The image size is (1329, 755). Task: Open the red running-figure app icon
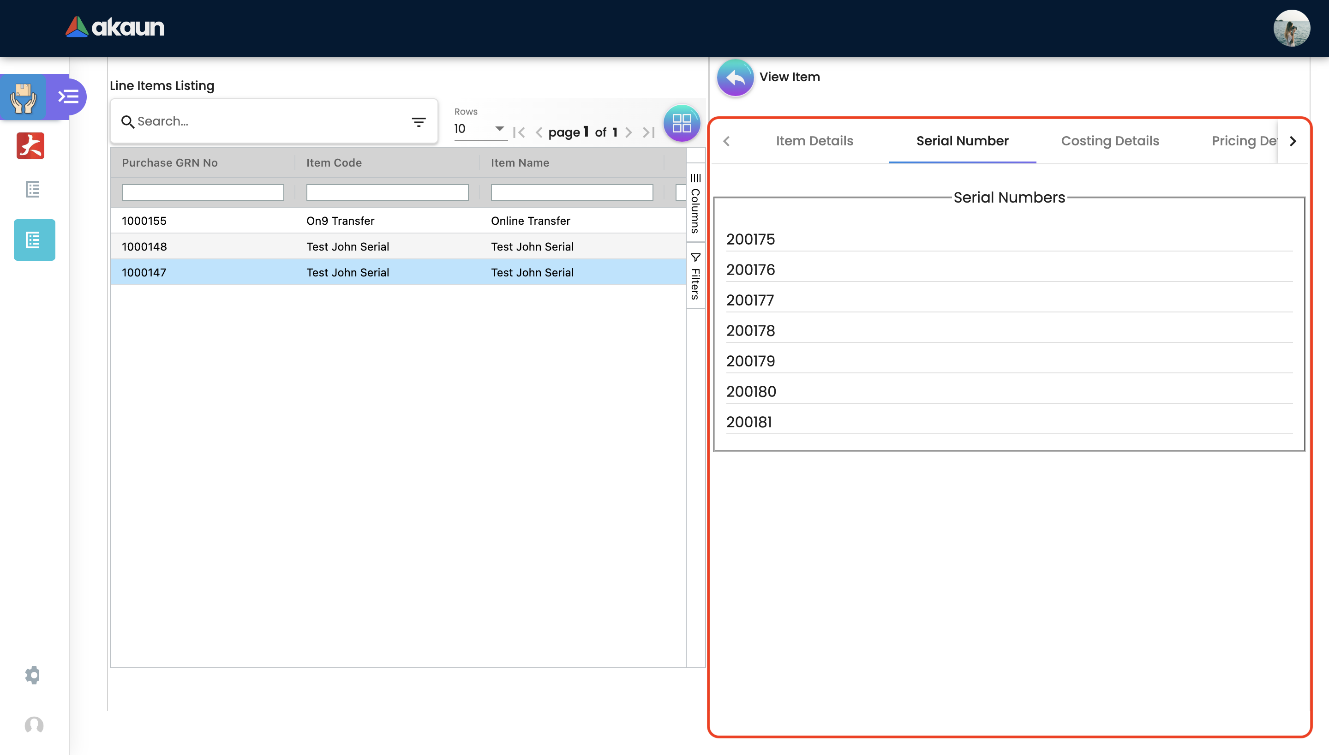[30, 146]
